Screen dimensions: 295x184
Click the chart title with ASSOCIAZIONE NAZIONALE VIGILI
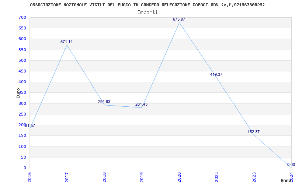pos(147,5)
